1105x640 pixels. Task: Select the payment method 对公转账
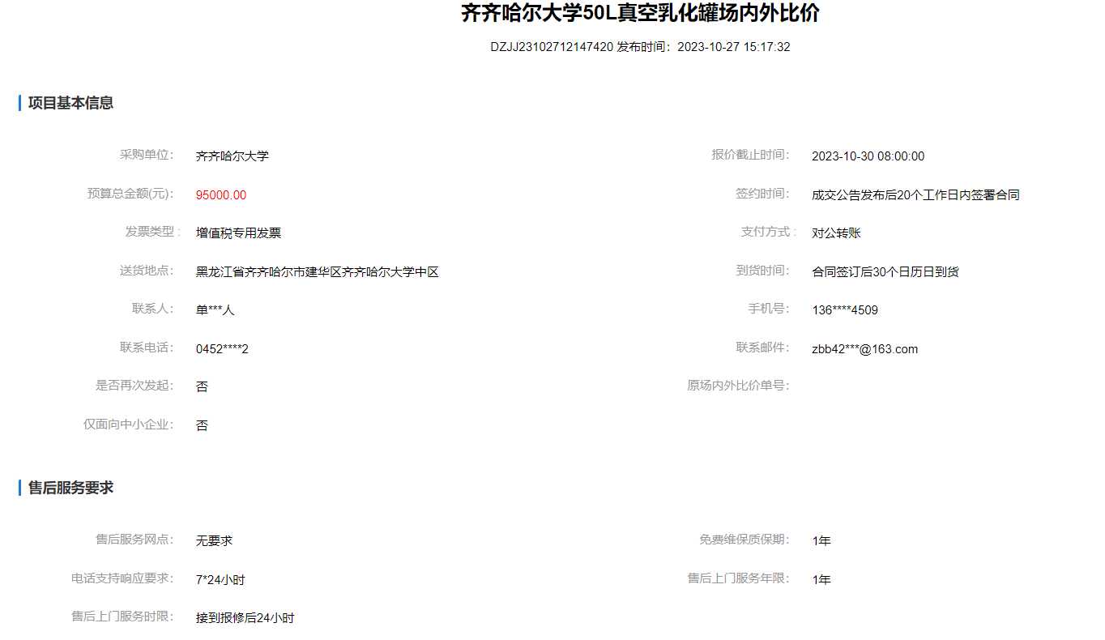point(836,233)
